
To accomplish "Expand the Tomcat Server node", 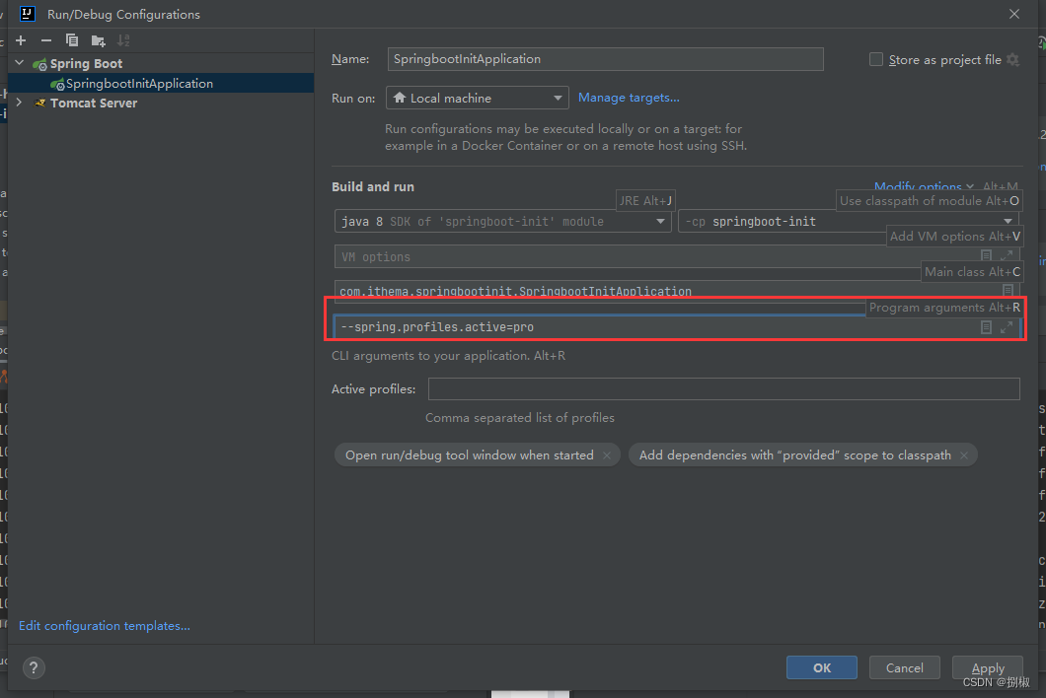I will click(x=20, y=103).
